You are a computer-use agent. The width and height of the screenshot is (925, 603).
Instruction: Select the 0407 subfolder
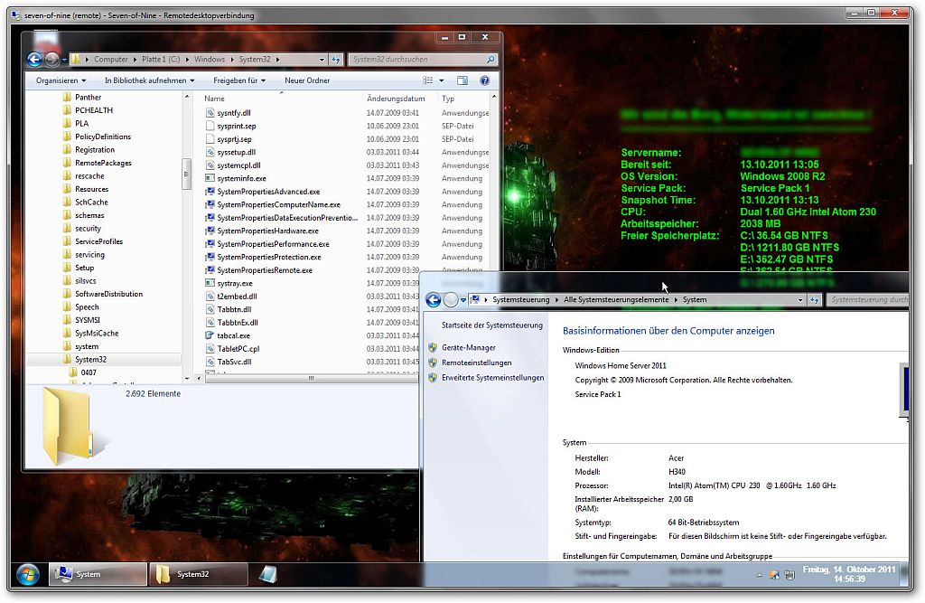pyautogui.click(x=89, y=372)
